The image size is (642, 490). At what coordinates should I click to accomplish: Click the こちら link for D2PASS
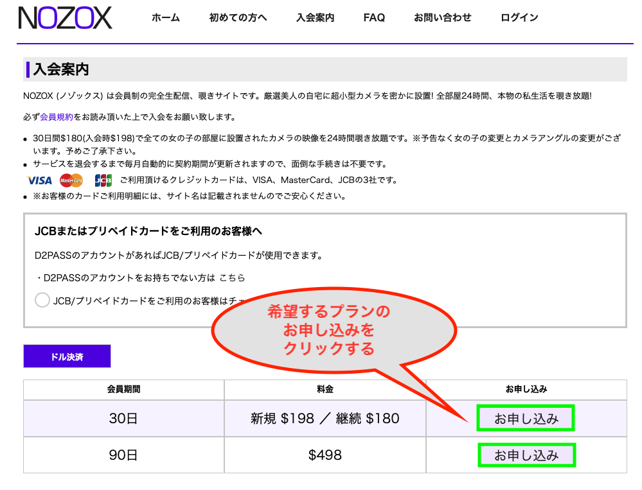(x=232, y=278)
